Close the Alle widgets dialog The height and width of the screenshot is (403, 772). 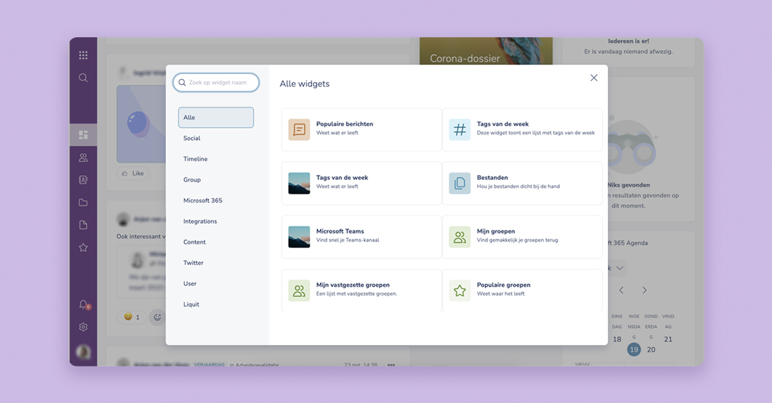click(x=594, y=78)
